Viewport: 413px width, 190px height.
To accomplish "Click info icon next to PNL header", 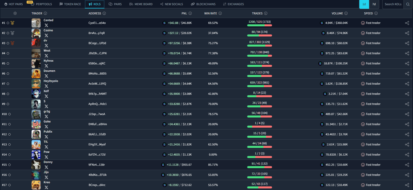I will [190, 13].
